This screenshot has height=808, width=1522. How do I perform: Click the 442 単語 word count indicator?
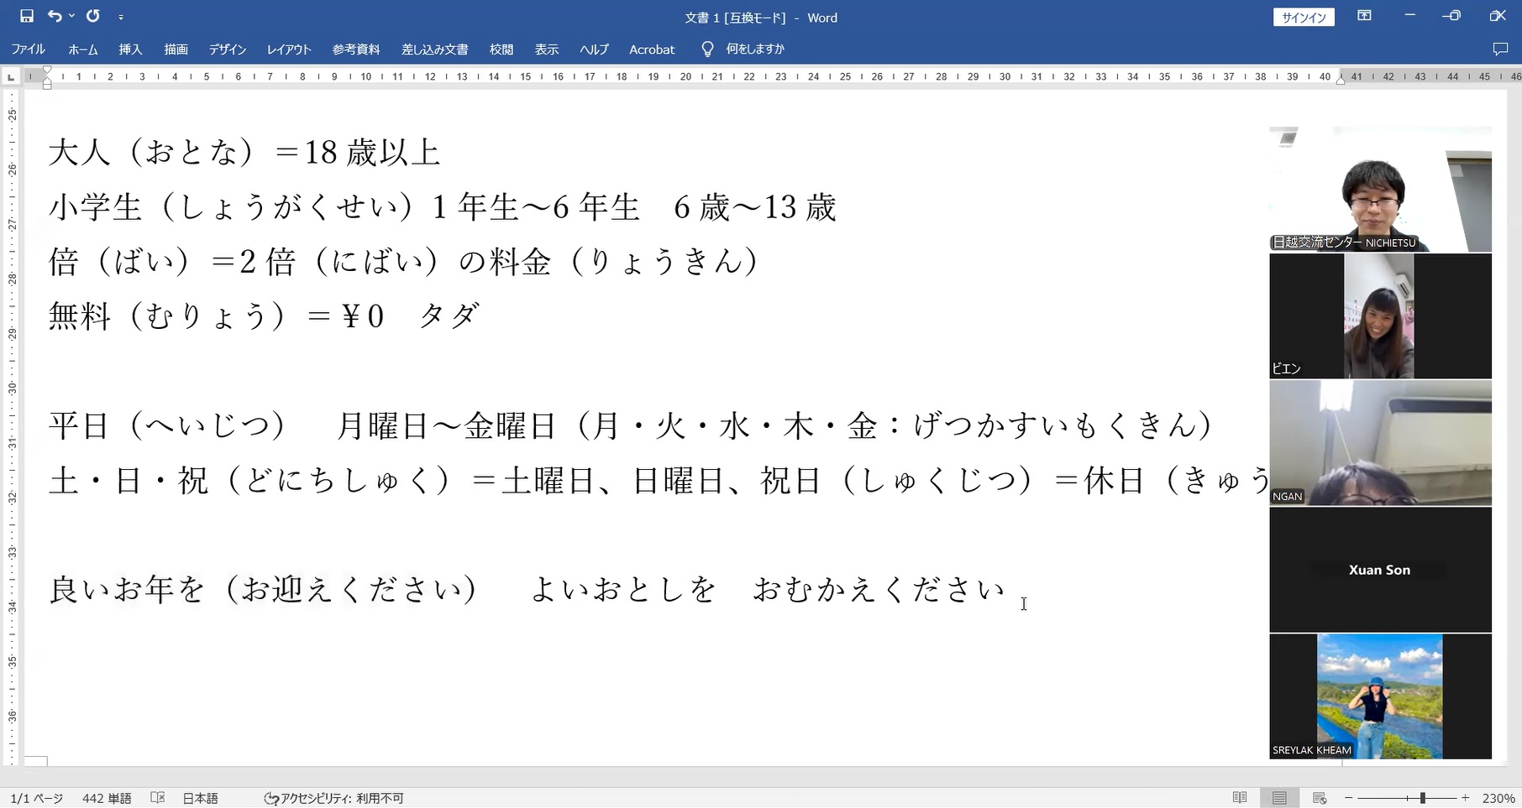coord(107,798)
